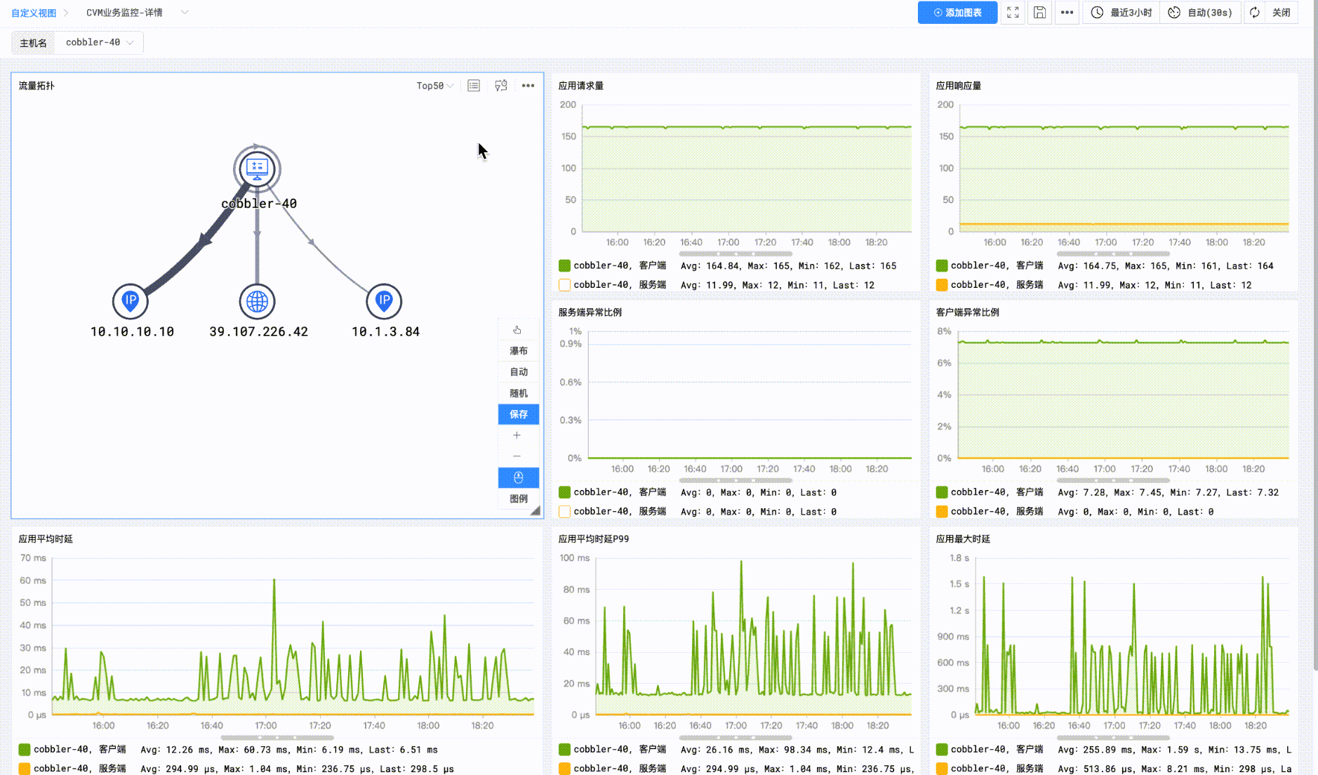The width and height of the screenshot is (1318, 775).
Task: Open the Top50 dropdown
Action: pyautogui.click(x=434, y=86)
